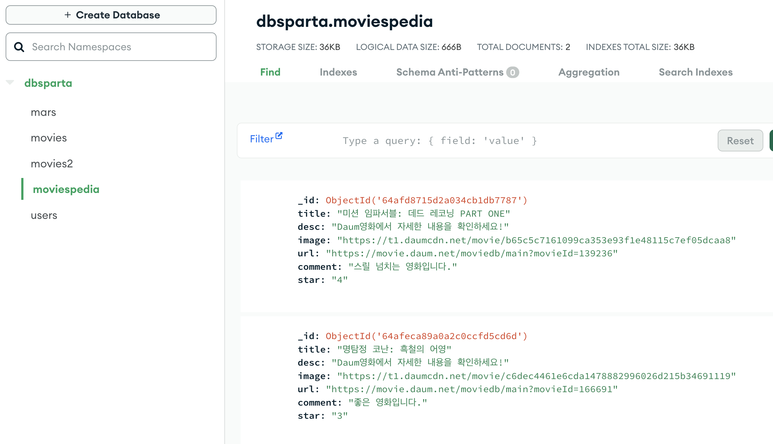Open the movies collection
Image resolution: width=773 pixels, height=444 pixels.
(x=49, y=138)
